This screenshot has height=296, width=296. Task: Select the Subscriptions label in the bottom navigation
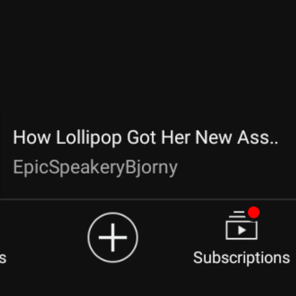point(241,258)
